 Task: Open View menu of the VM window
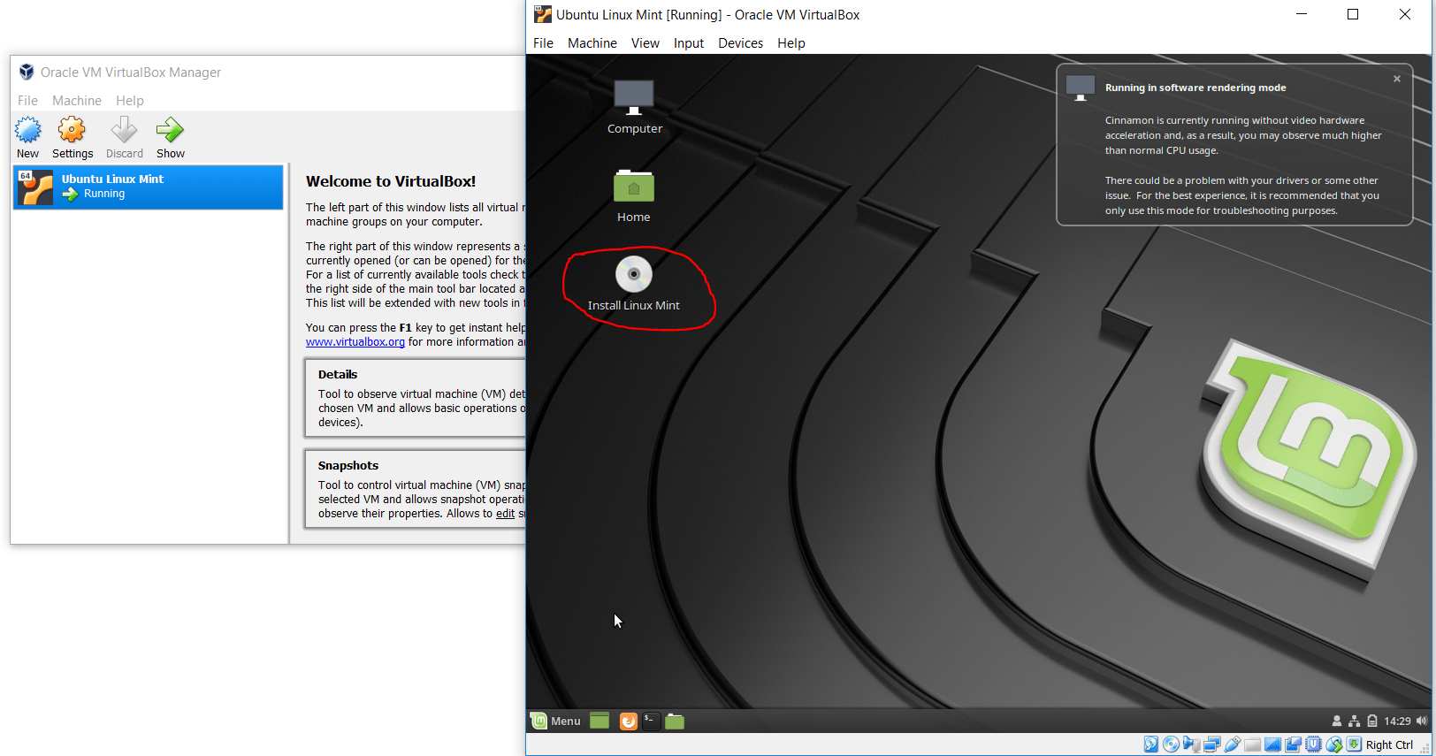click(x=645, y=43)
